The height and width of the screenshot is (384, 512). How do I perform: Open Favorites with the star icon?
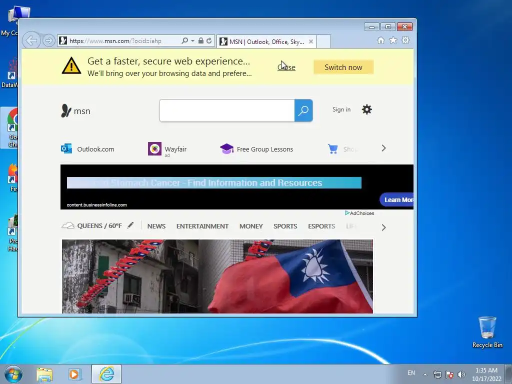pos(393,40)
